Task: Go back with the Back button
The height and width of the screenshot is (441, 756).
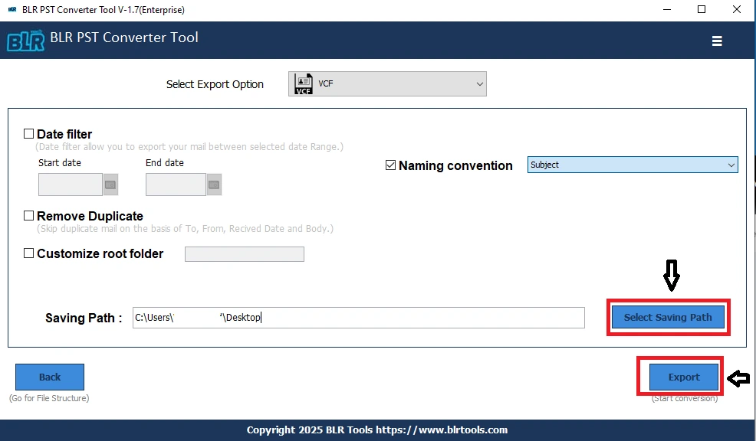Action: 50,377
